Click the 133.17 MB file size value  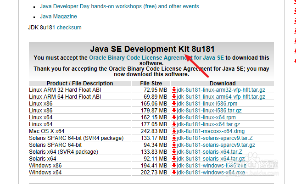pyautogui.click(x=154, y=138)
